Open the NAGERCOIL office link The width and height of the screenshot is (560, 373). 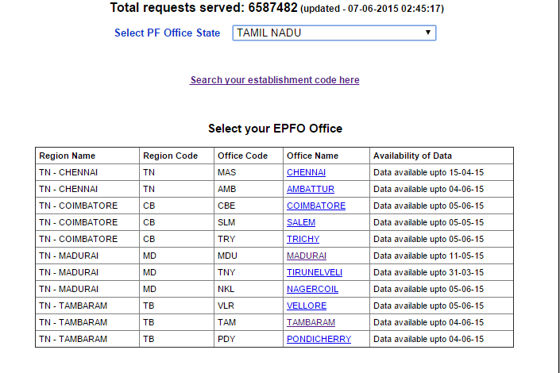tap(312, 289)
